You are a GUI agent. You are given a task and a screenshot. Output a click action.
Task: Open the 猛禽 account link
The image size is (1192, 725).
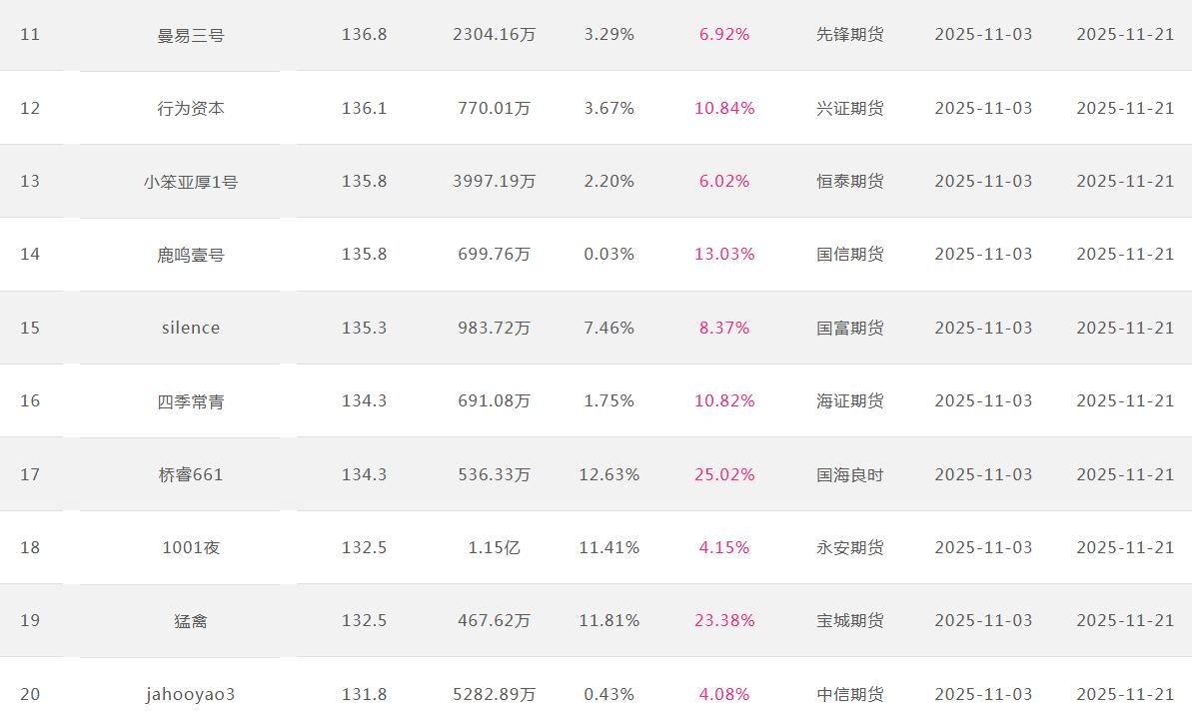191,621
